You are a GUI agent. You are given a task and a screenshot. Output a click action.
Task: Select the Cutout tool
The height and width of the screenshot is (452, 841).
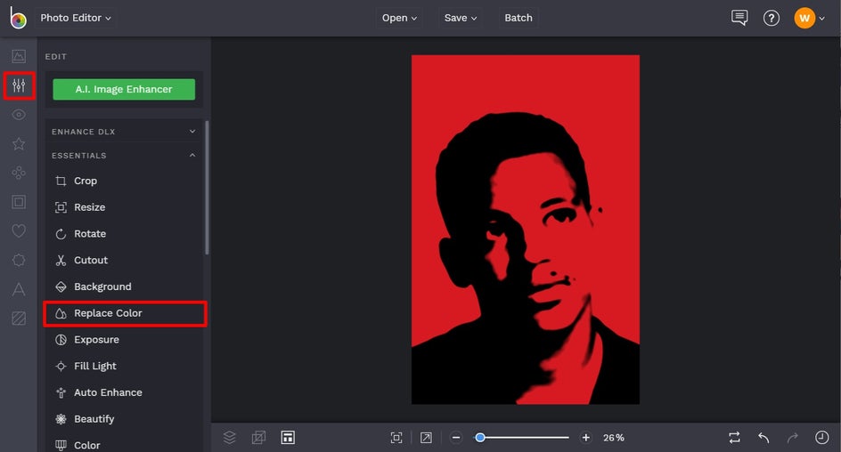[124, 261]
